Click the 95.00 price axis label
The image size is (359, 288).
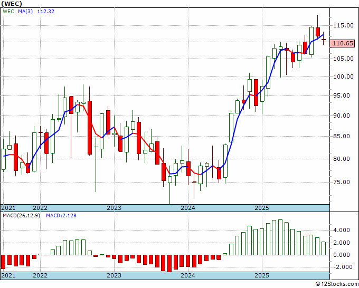click(342, 95)
